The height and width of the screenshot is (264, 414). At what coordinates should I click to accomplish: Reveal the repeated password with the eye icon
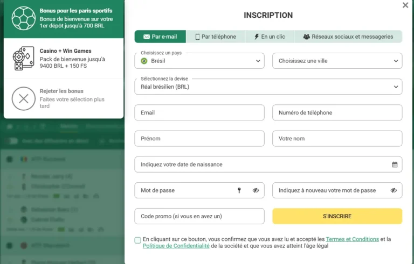[394, 190]
